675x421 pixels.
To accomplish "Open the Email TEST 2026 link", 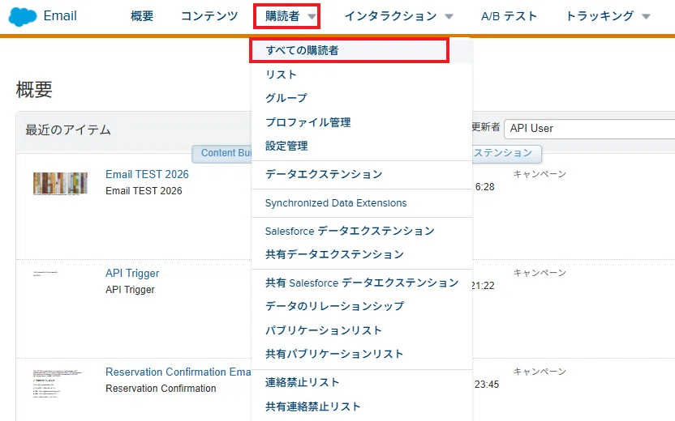I will pyautogui.click(x=147, y=174).
